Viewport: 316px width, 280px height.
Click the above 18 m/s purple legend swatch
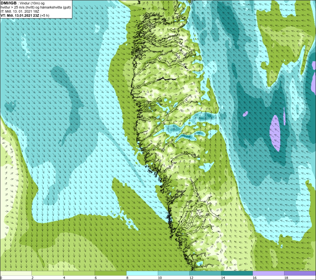[x=300, y=273]
